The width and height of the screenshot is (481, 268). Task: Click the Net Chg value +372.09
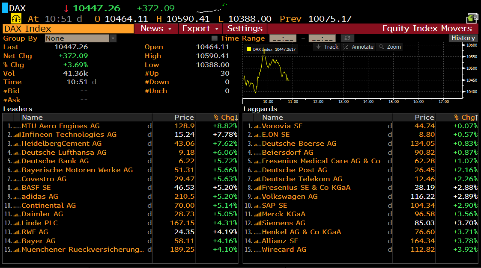click(73, 56)
